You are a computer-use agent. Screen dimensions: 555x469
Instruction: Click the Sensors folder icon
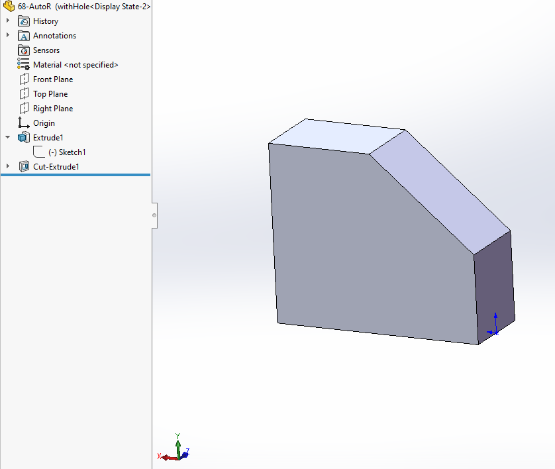coord(24,50)
